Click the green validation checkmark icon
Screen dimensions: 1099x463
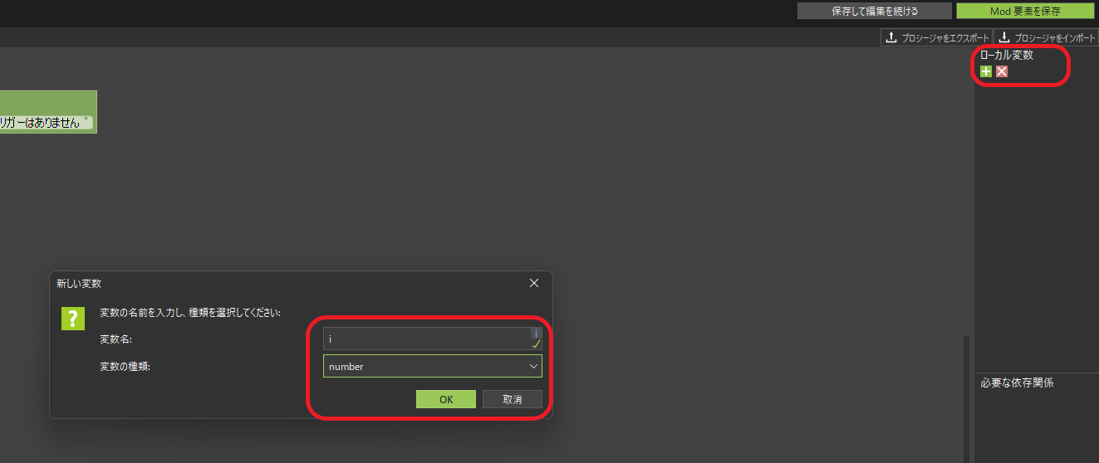pyautogui.click(x=536, y=344)
